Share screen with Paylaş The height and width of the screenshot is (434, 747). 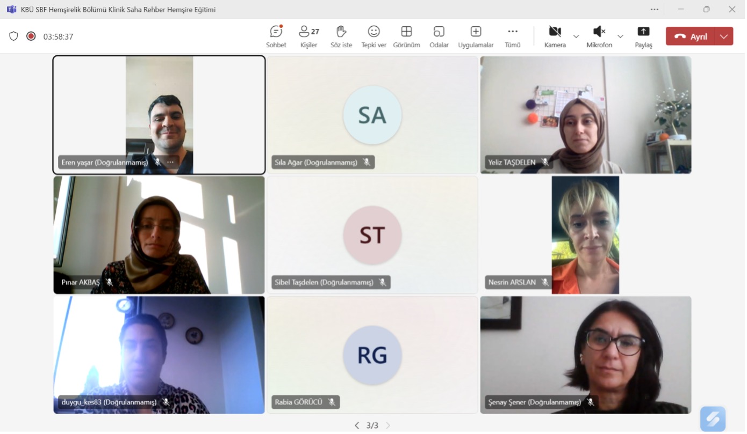point(643,36)
